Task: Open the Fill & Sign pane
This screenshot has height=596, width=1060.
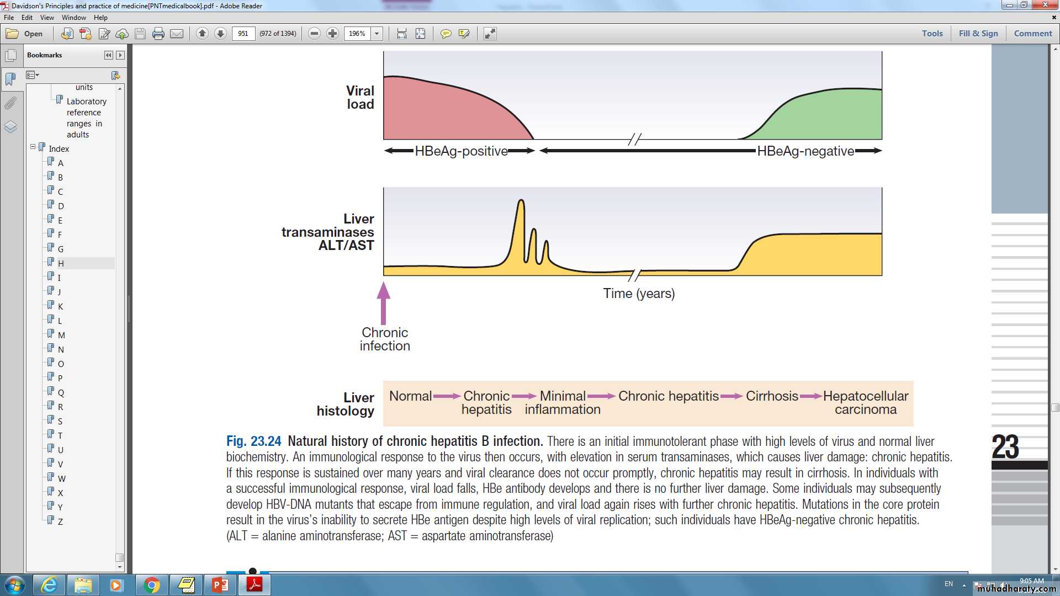Action: click(x=978, y=33)
